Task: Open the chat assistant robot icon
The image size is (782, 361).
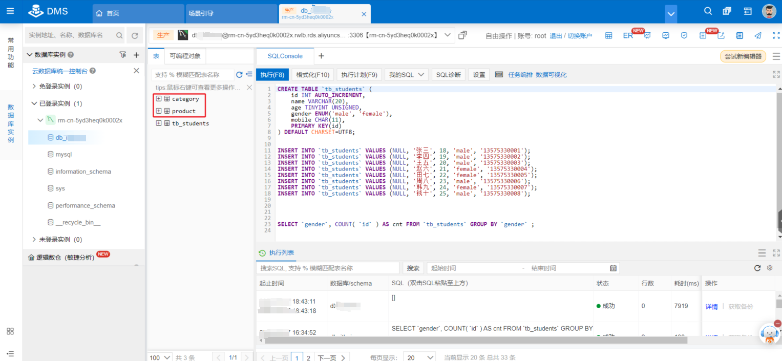Action: coord(769,333)
